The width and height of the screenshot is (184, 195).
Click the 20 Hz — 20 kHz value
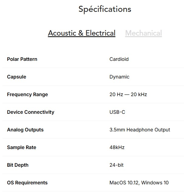point(128,95)
